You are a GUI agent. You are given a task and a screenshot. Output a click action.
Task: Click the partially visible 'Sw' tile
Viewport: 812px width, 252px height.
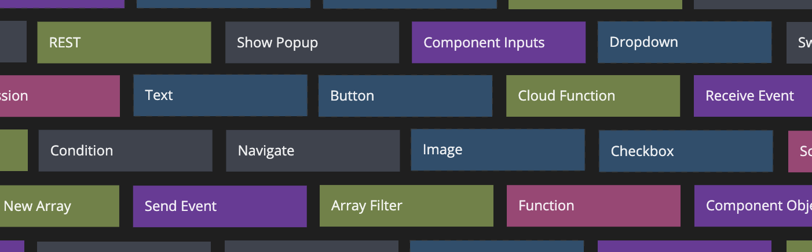(800, 43)
